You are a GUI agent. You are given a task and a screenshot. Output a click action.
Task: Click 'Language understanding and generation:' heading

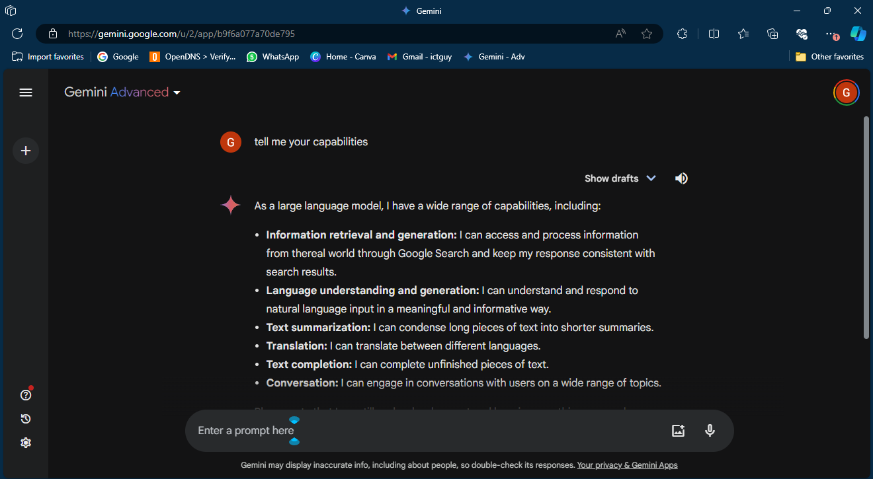373,290
